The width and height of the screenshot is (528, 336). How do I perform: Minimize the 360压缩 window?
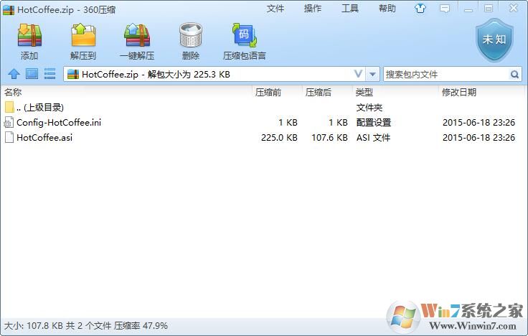pos(468,9)
